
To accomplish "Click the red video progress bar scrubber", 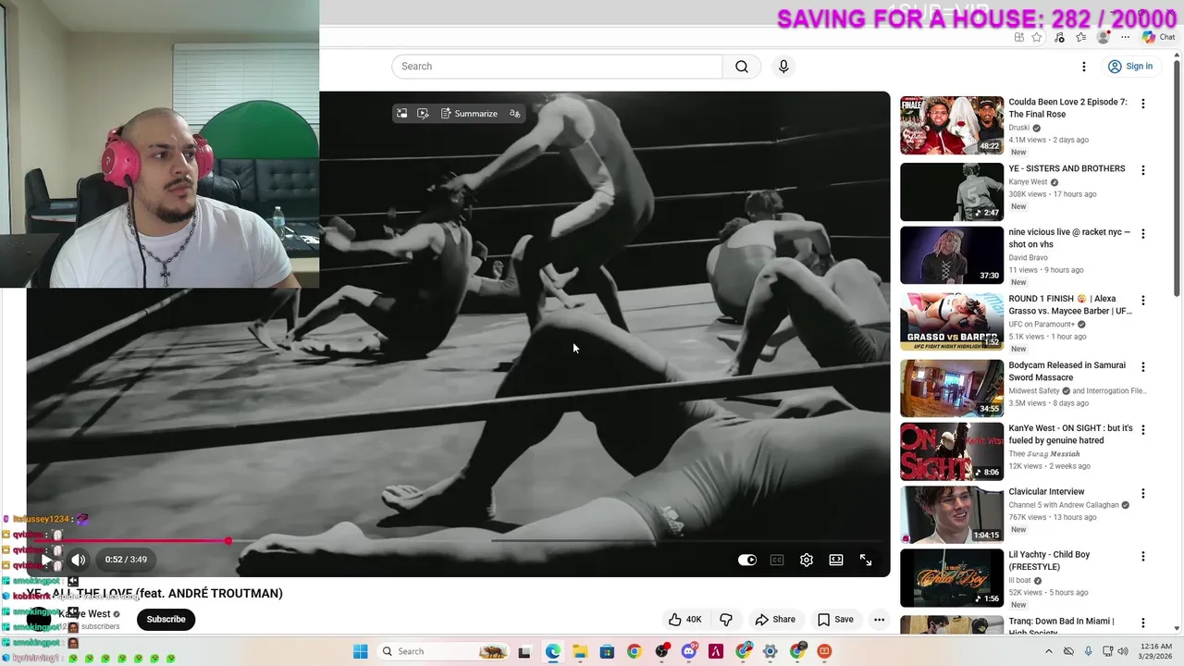I will pyautogui.click(x=228, y=541).
